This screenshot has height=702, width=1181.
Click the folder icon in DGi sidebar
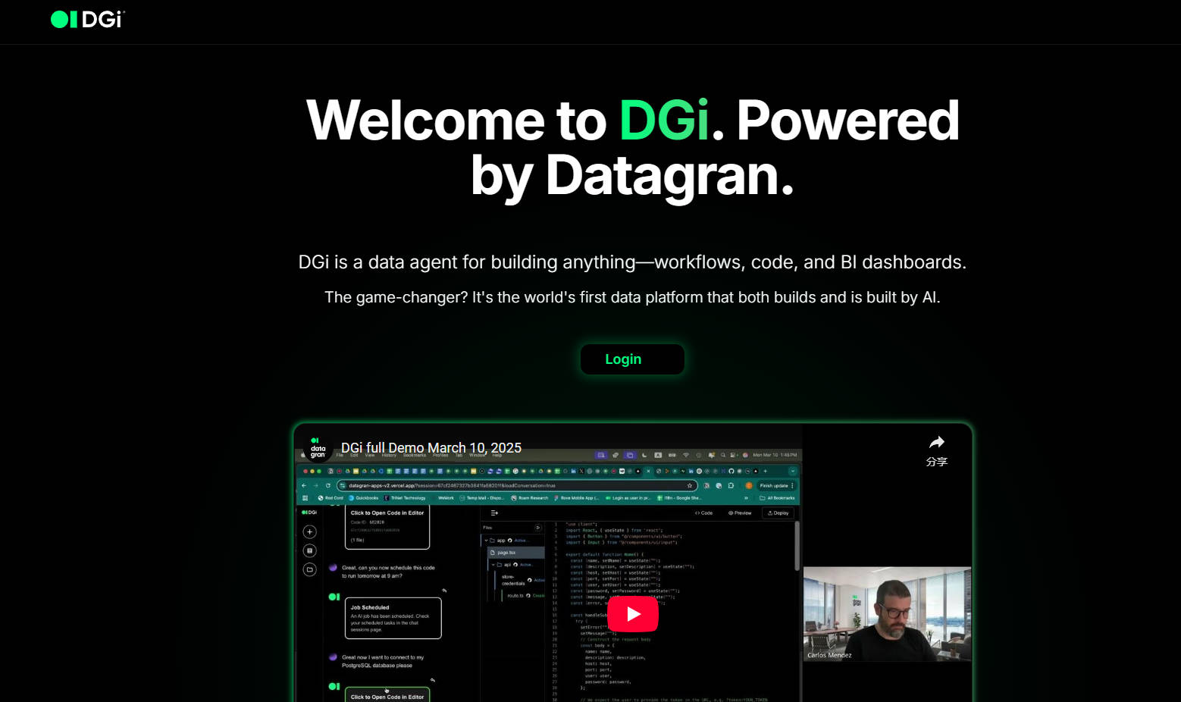[x=309, y=569]
